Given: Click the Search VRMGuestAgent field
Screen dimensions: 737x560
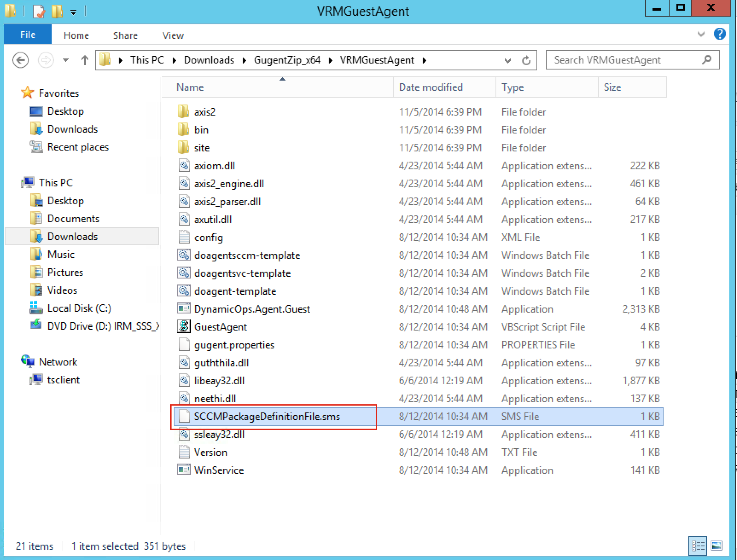Looking at the screenshot, I should coord(625,60).
